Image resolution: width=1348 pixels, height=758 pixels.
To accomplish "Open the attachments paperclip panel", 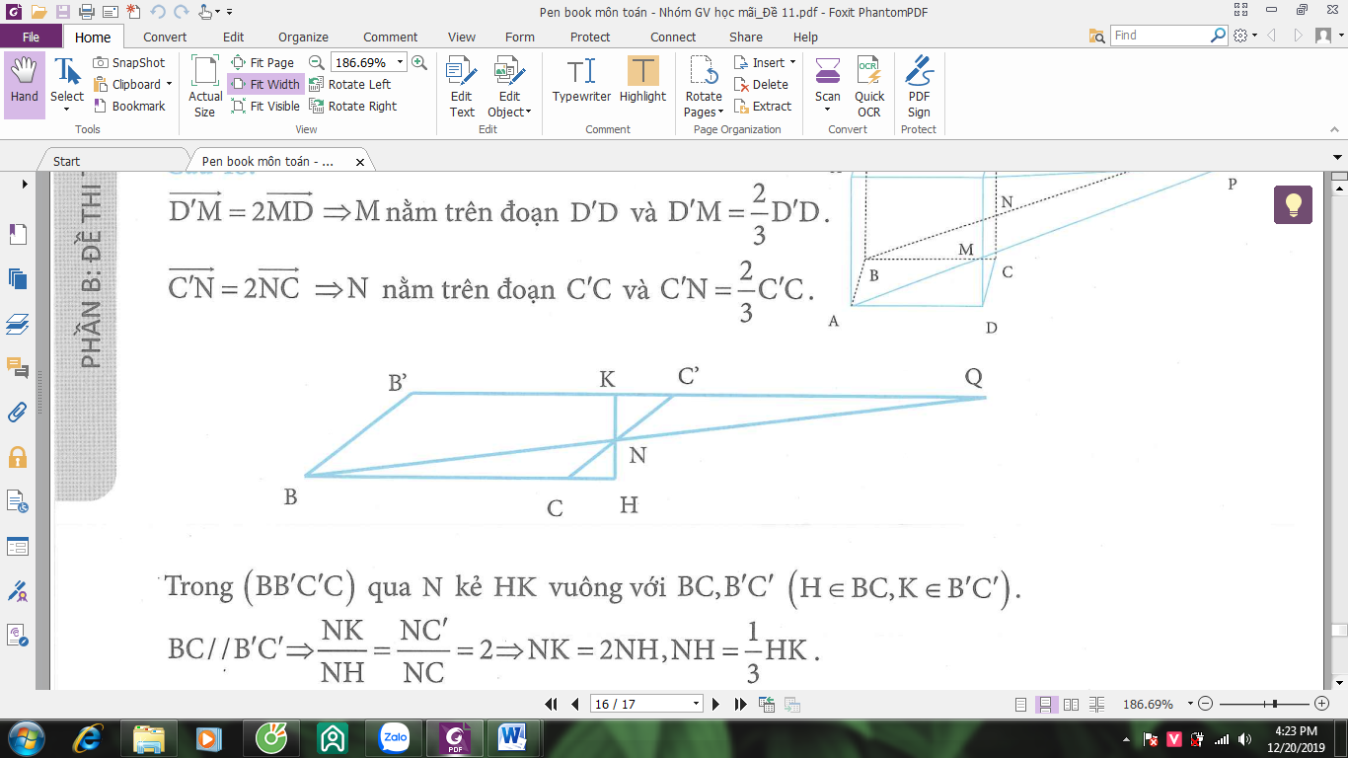I will [x=18, y=412].
